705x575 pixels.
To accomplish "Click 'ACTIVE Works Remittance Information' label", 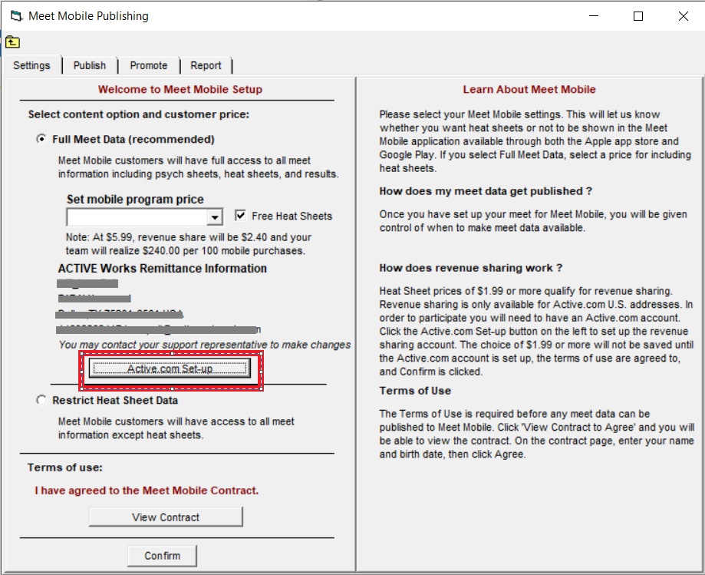I will tap(163, 268).
